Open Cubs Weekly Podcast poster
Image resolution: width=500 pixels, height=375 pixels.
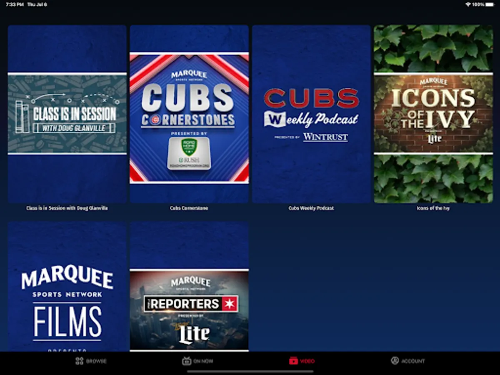pos(311,114)
